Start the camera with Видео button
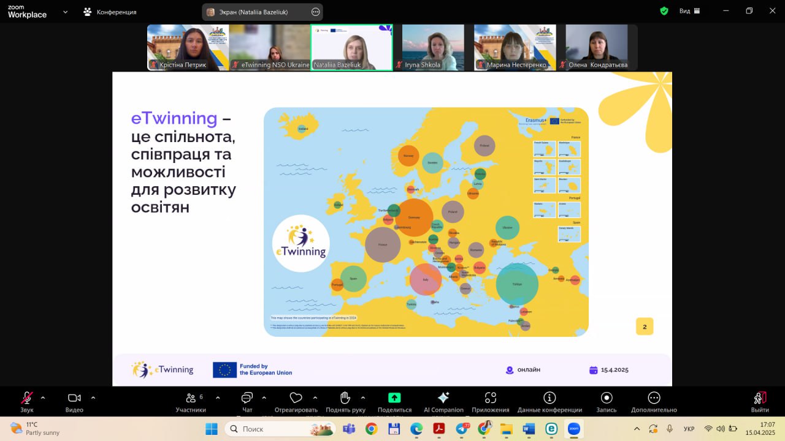The width and height of the screenshot is (785, 441). click(74, 402)
